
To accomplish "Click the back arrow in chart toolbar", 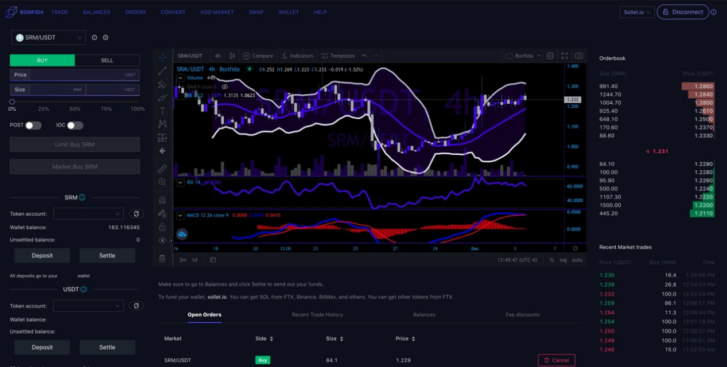I will [162, 151].
